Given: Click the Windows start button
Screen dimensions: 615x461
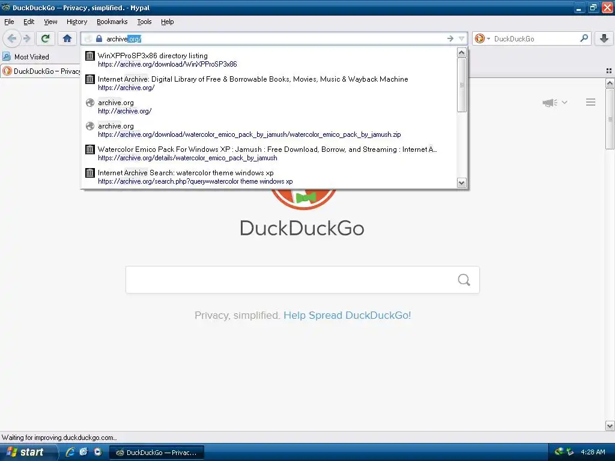Looking at the screenshot, I should [28, 452].
